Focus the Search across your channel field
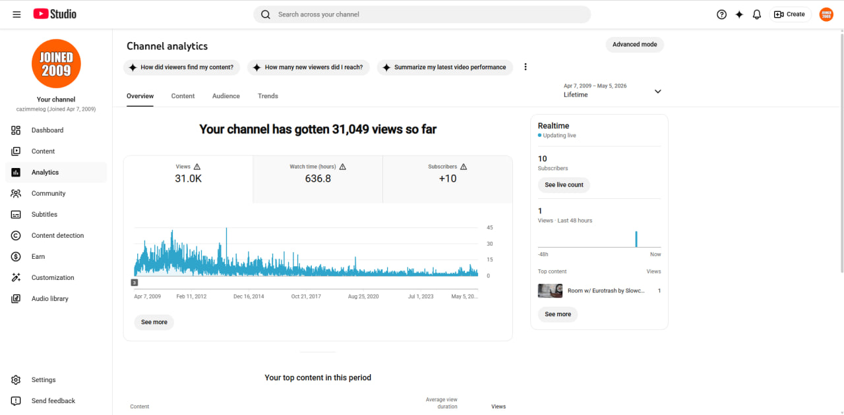 pos(422,14)
